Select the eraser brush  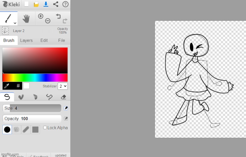tap(63, 97)
